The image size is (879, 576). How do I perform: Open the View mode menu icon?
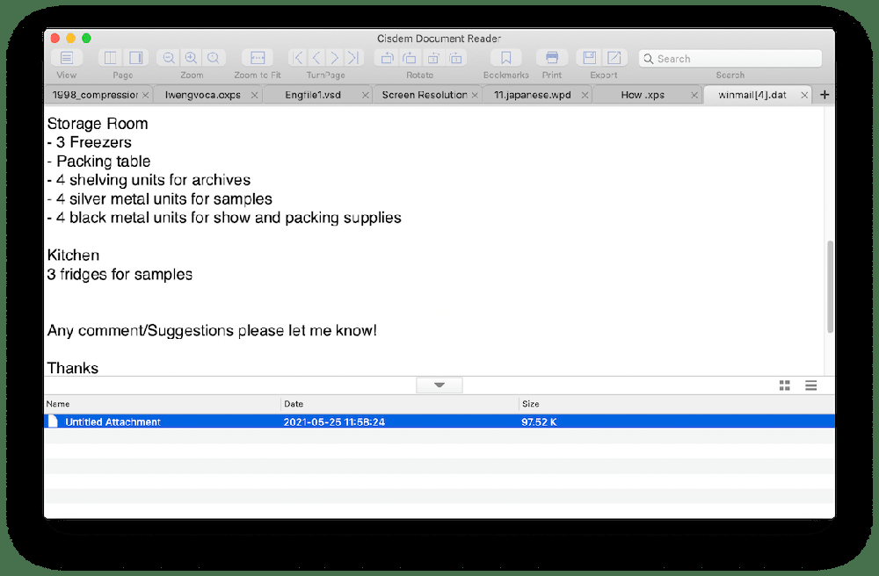[67, 58]
